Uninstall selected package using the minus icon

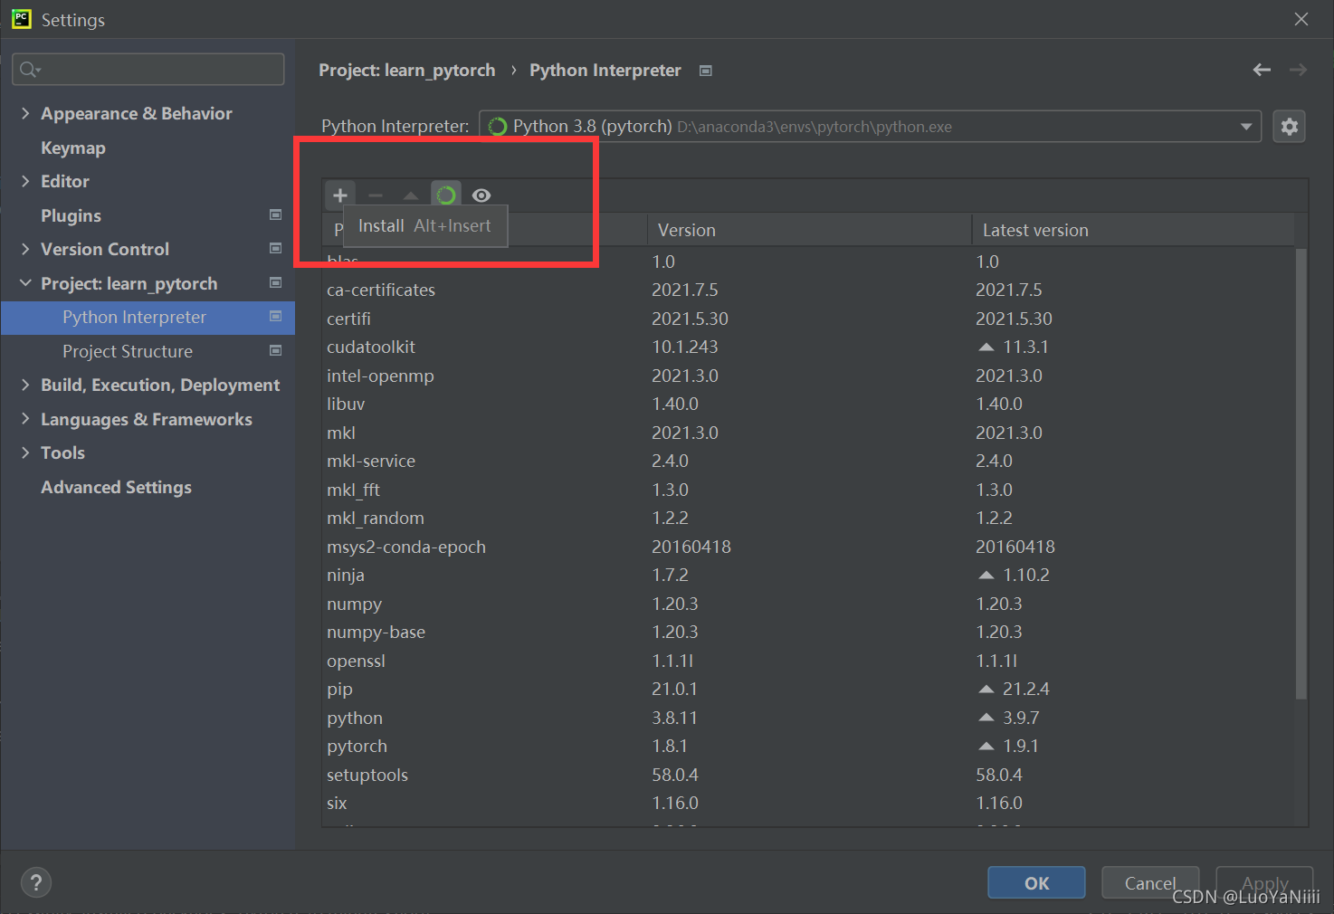click(375, 194)
